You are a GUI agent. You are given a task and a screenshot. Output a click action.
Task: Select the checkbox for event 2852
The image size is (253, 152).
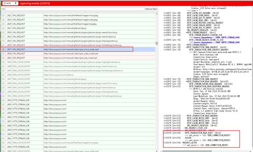click(3, 100)
